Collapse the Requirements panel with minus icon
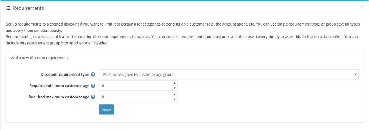This screenshot has height=130, width=369. click(x=363, y=6)
